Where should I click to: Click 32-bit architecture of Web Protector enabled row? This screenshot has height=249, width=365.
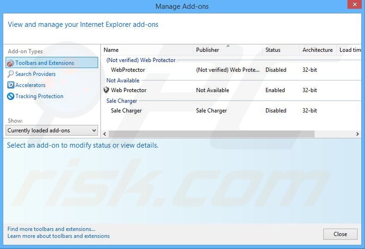click(310, 90)
